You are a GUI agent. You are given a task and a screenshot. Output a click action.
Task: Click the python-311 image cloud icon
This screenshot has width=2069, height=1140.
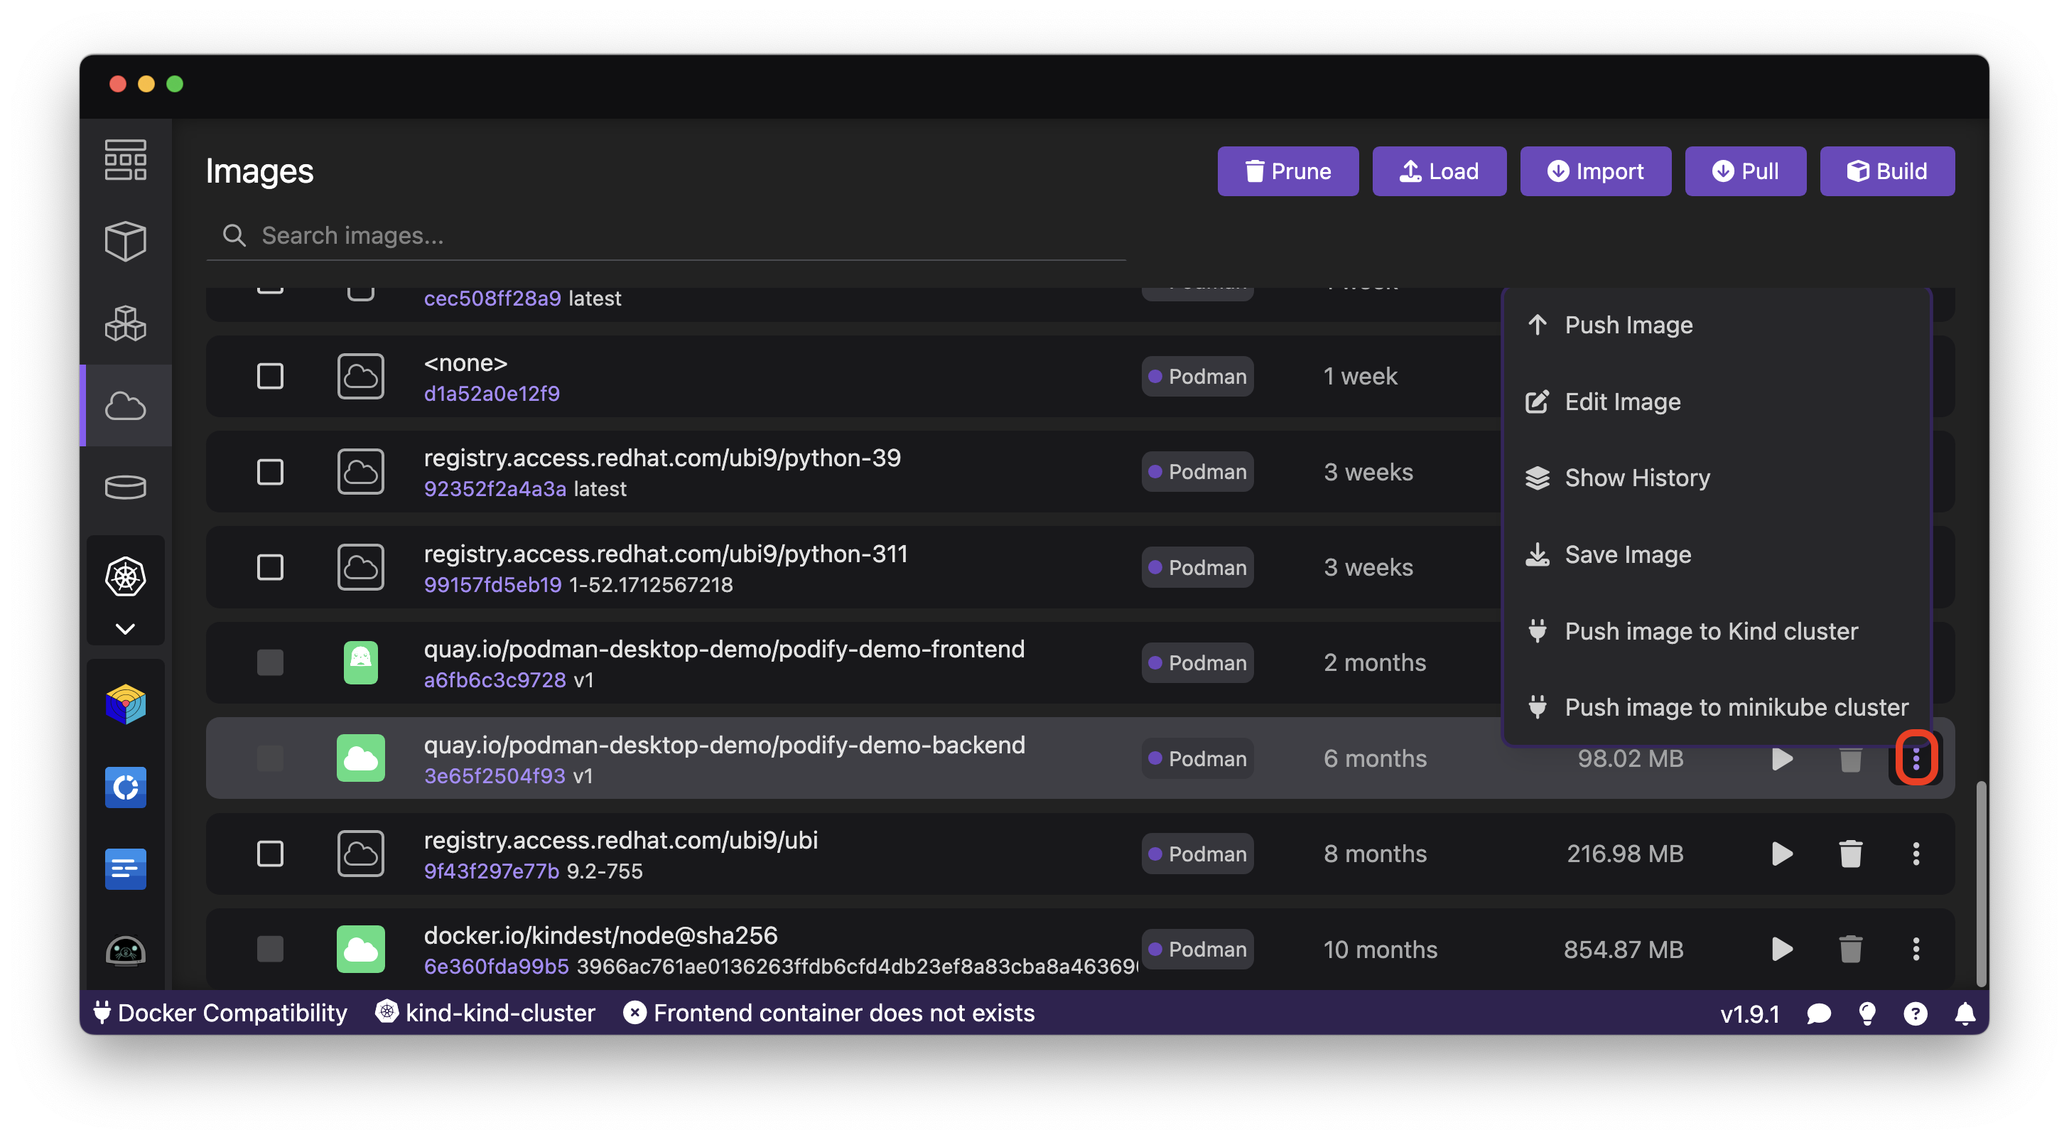coord(361,567)
